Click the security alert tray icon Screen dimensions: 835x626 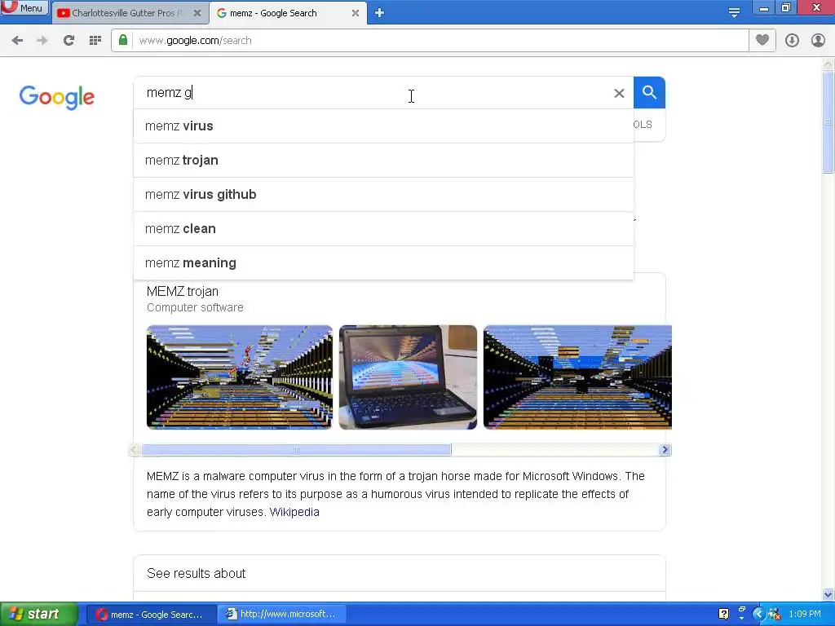[x=775, y=615]
